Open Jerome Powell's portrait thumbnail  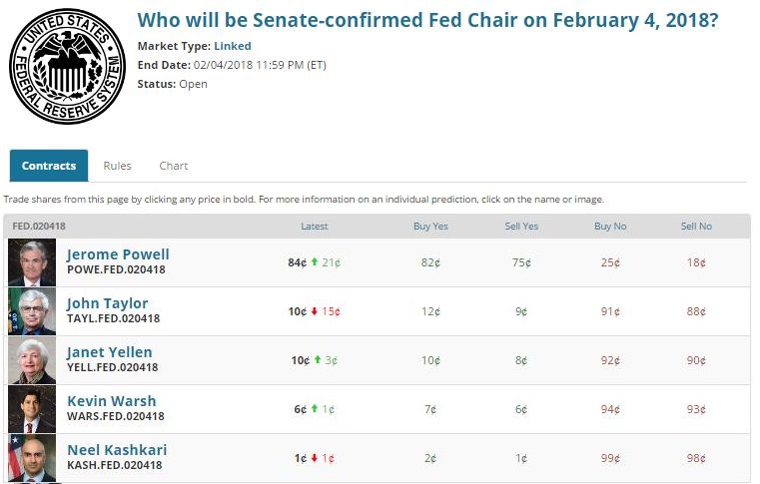click(32, 263)
